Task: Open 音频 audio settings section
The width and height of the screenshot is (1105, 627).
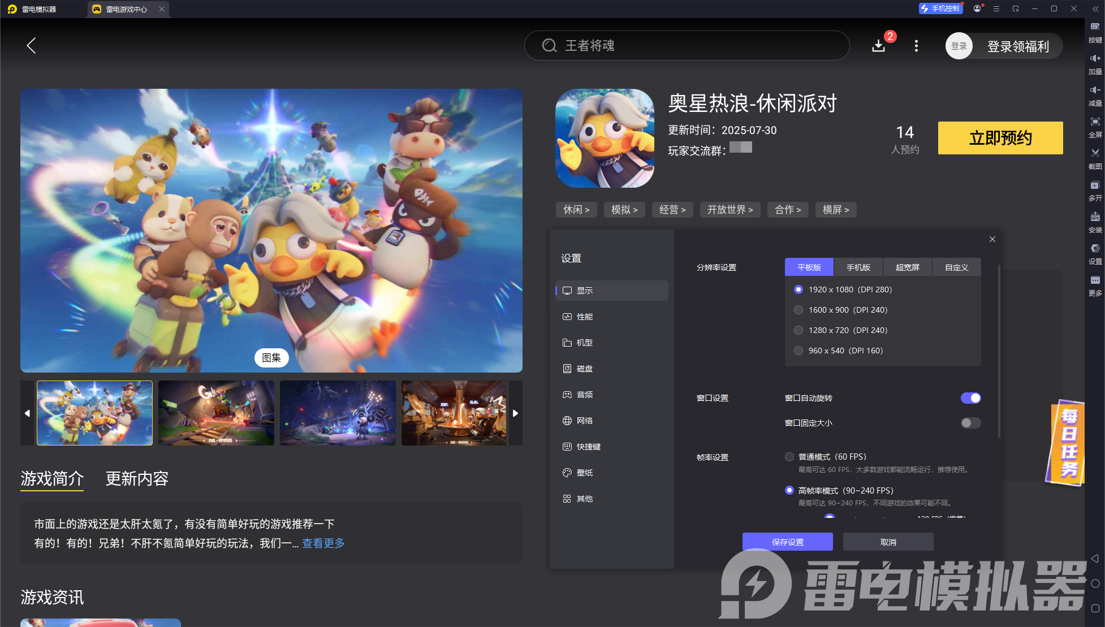Action: 584,394
